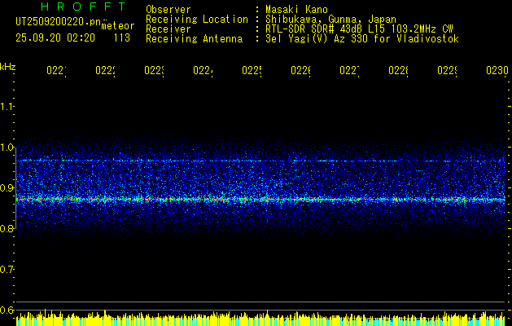Click the RTL-SDR SDR# 103.2MHz receiver text

359,29
